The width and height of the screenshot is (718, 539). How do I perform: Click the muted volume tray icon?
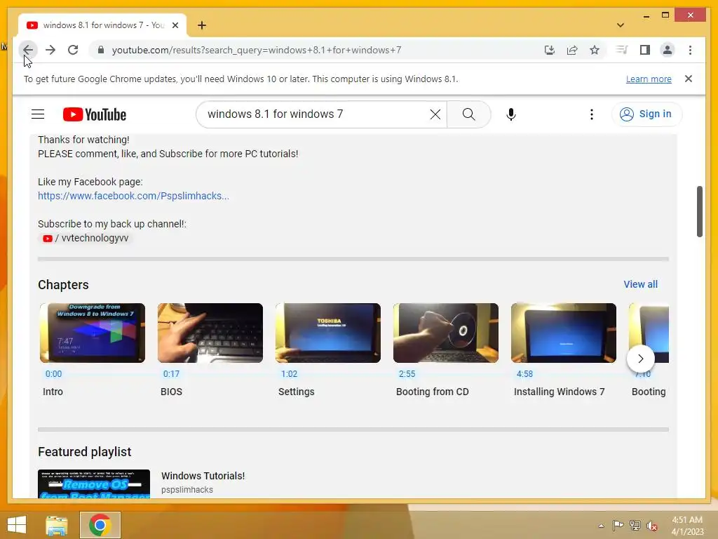[x=652, y=526]
